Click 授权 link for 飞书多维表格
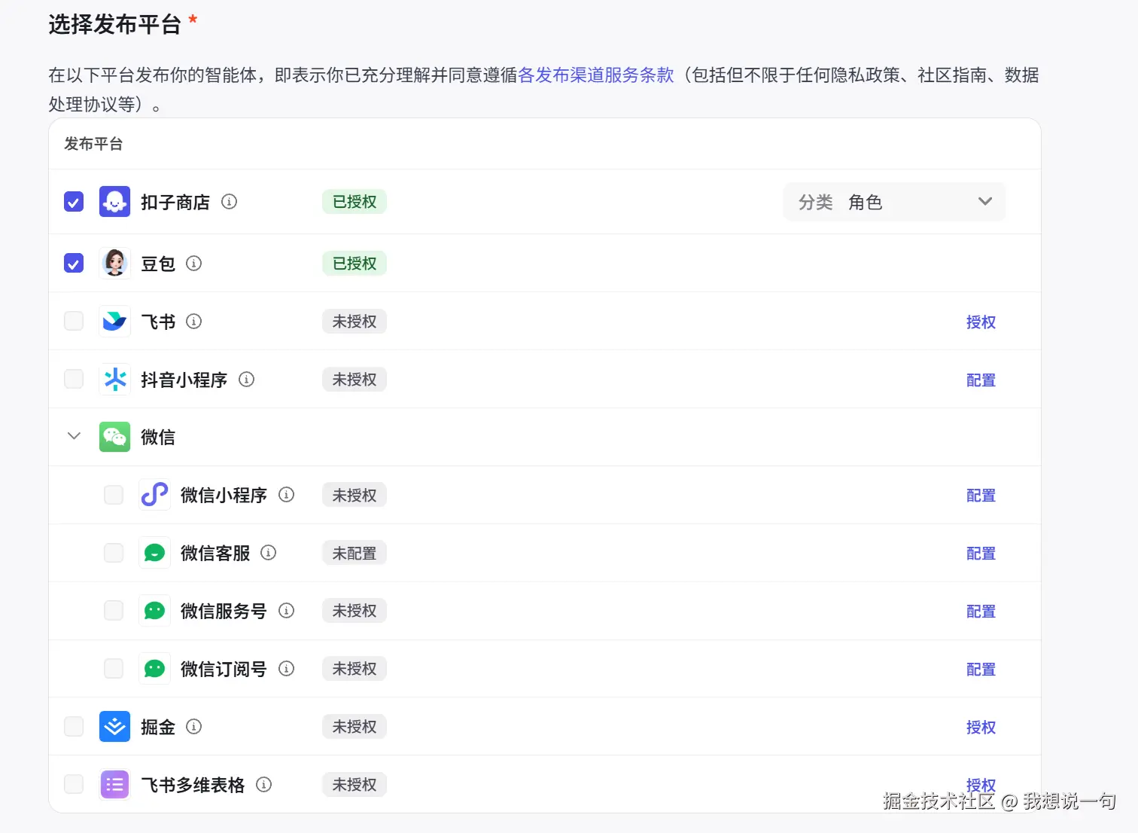Screen dimensions: 1138x833 (981, 785)
